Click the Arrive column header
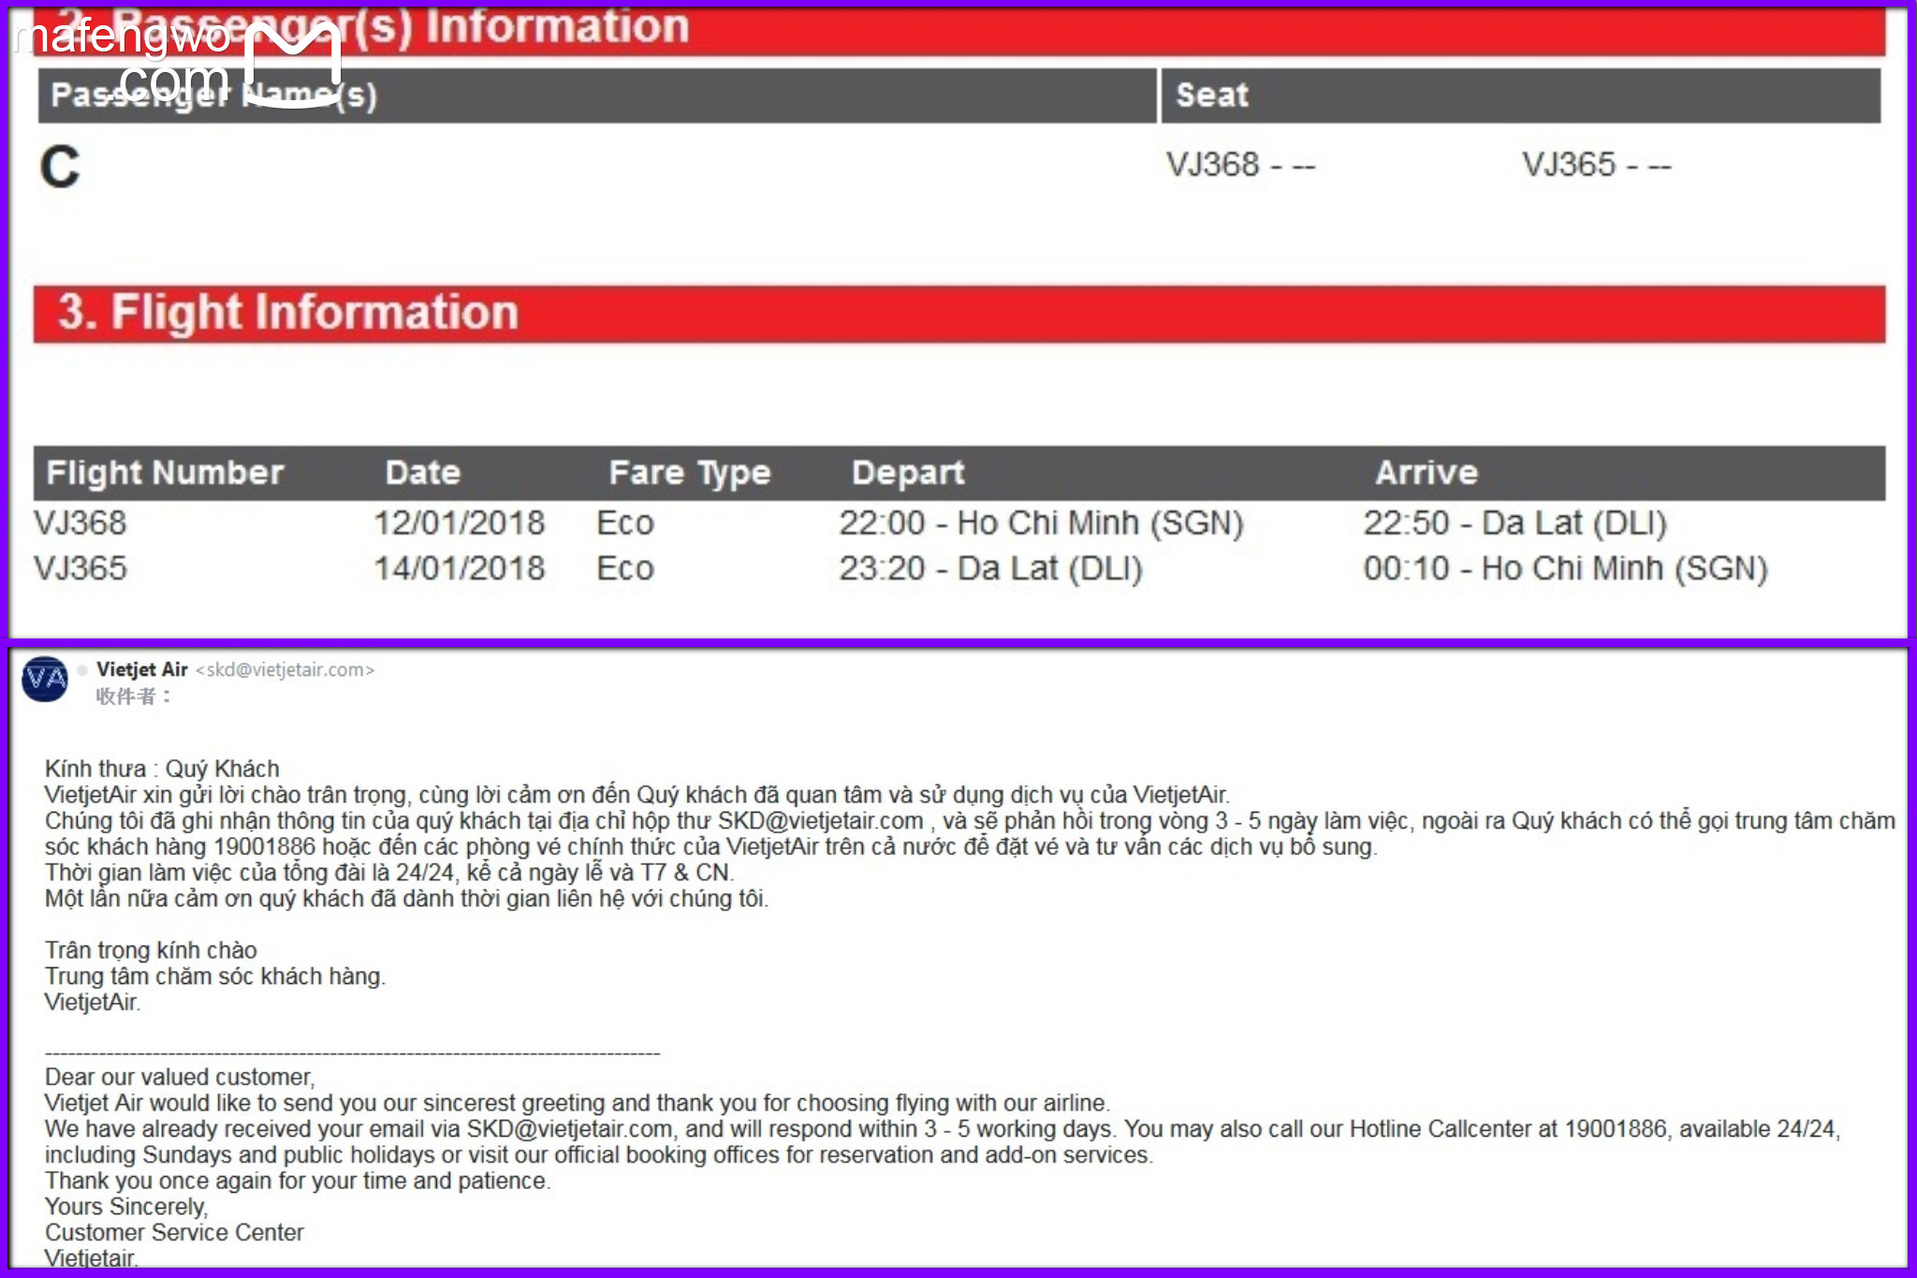The image size is (1917, 1278). tap(1427, 473)
